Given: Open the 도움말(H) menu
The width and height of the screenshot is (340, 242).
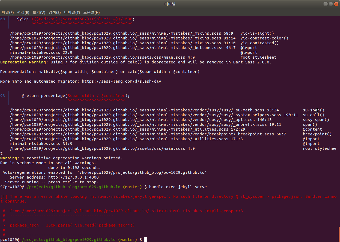Looking at the screenshot, I should pyautogui.click(x=91, y=13).
